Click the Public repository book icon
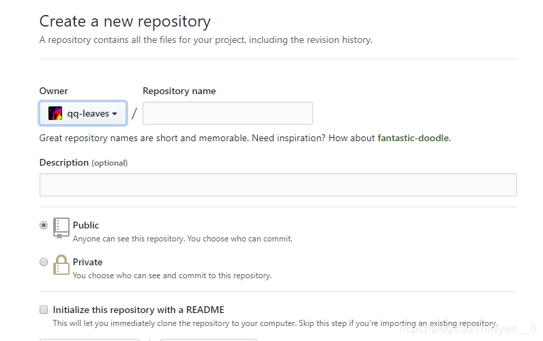This screenshot has height=341, width=543. (61, 228)
